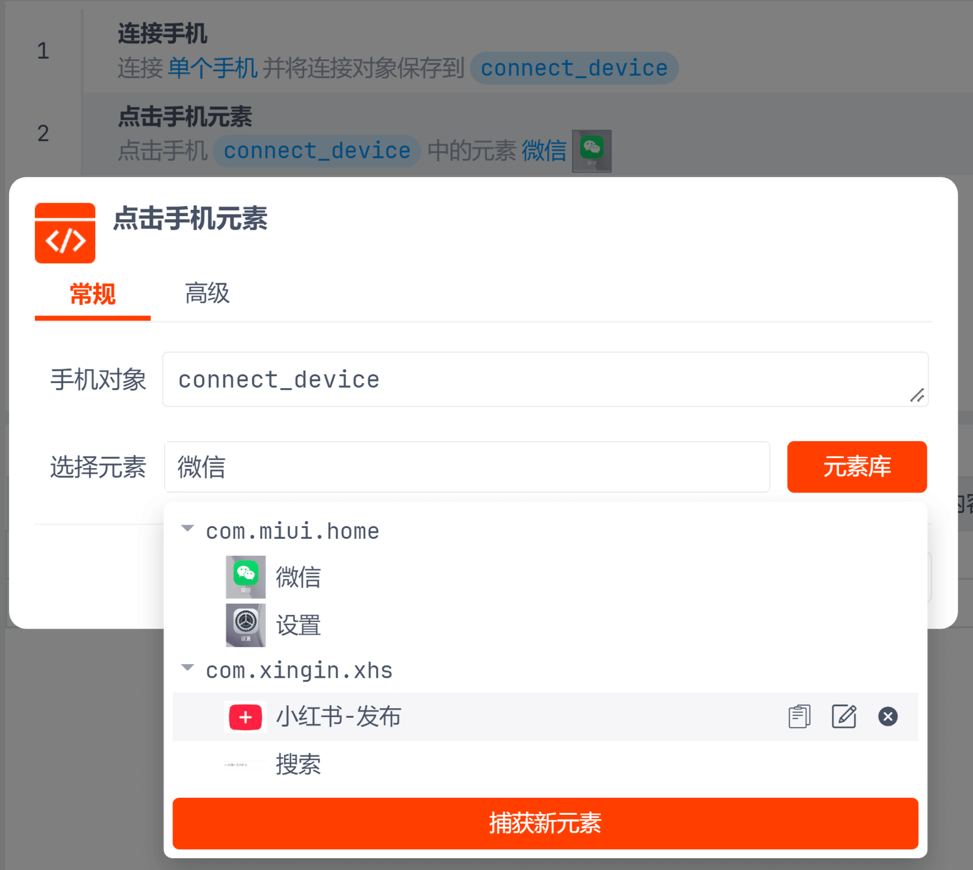Click the WeChat icon thumbnail in step 2
The height and width of the screenshot is (870, 973).
[591, 151]
